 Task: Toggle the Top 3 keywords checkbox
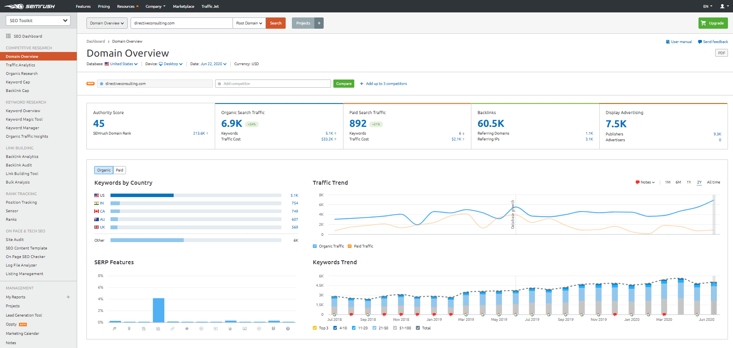[x=315, y=328]
